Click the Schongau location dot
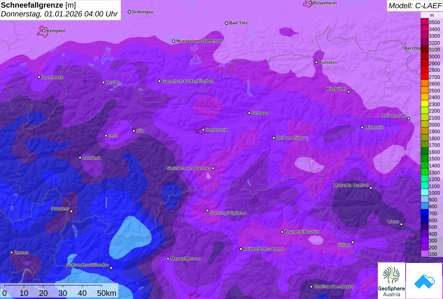This screenshot has height=299, width=443. tap(129, 12)
